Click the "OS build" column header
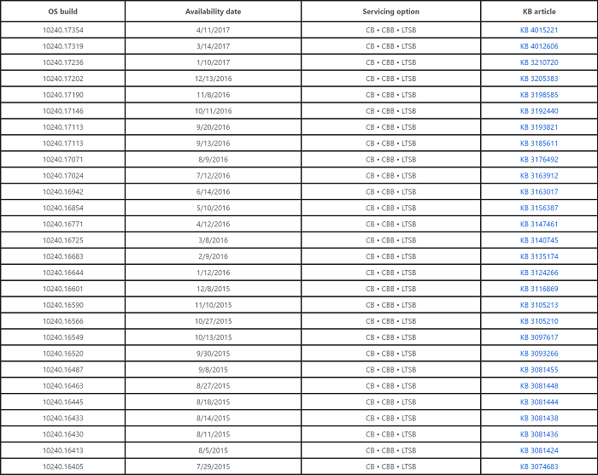 pyautogui.click(x=63, y=11)
